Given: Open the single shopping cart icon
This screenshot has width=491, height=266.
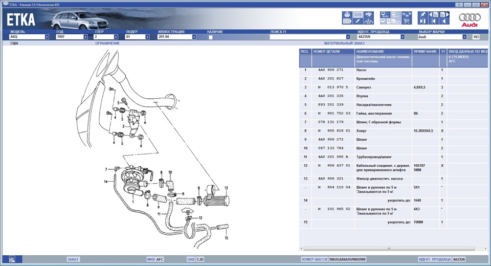Looking at the screenshot, I should coord(407,21).
